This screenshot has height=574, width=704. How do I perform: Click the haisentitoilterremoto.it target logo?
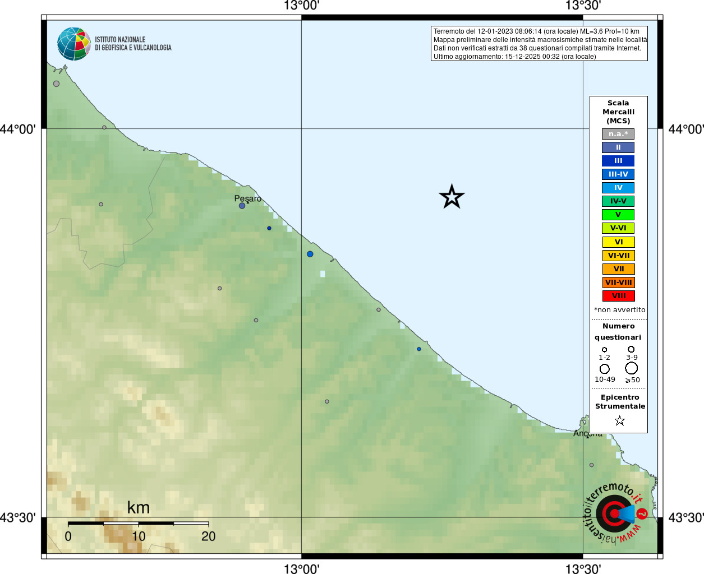click(615, 513)
